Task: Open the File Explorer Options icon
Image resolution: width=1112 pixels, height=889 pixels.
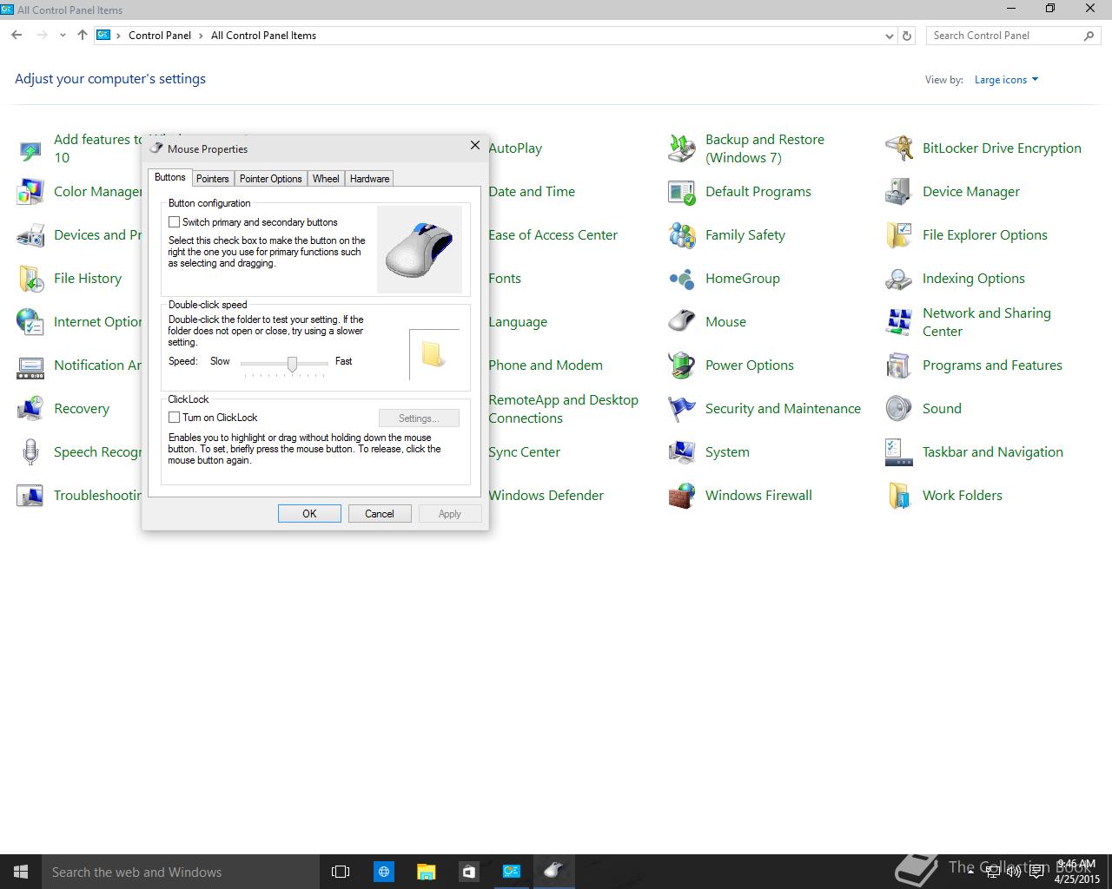Action: (899, 235)
